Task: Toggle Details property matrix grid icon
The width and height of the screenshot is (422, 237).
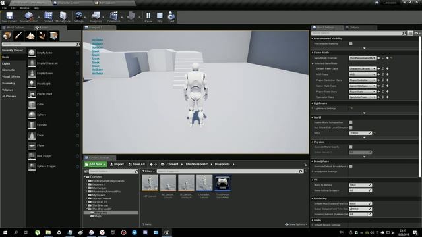Action: [x=410, y=33]
